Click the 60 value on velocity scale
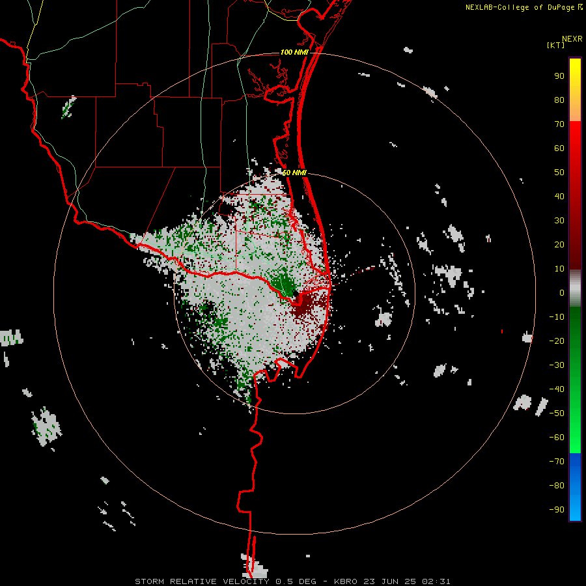This screenshot has width=586, height=586. (559, 148)
